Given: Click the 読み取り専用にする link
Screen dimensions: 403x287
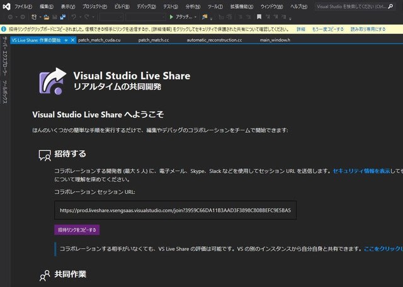Looking at the screenshot, I should [368, 29].
